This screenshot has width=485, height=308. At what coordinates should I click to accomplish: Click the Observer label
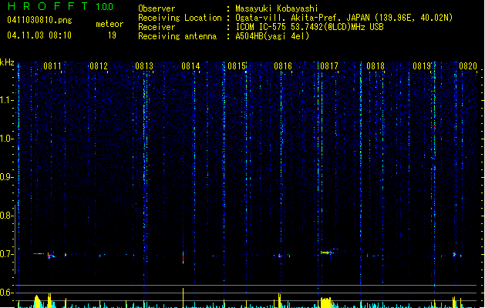point(157,8)
